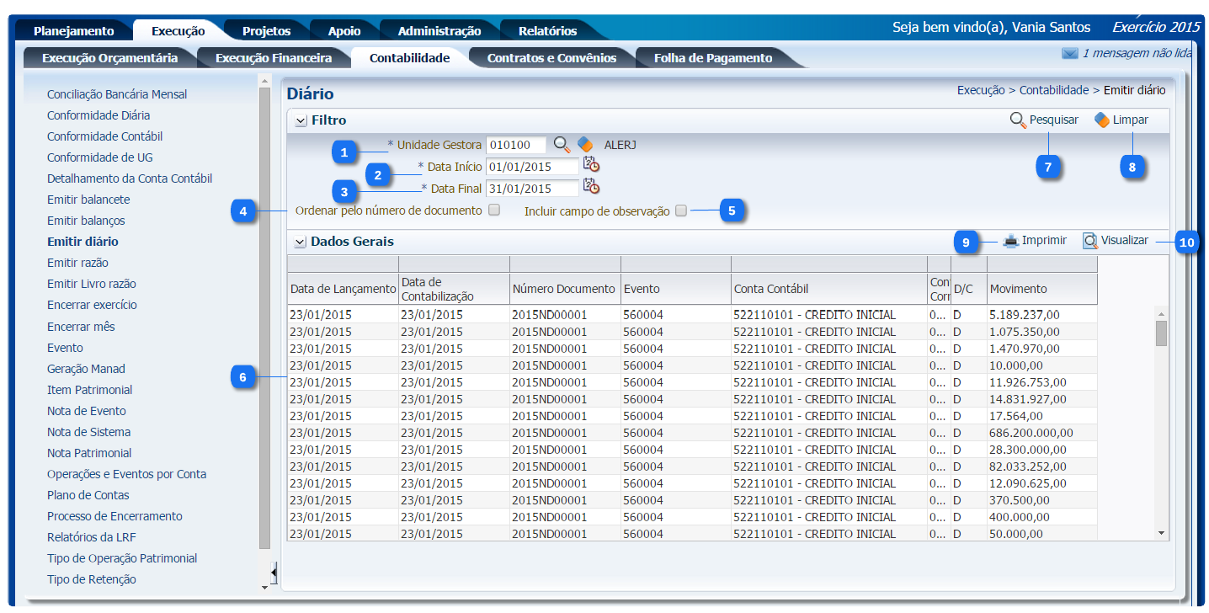Viewport: 1209px width, 613px height.
Task: Collapse the left sidebar with splitter arrow
Action: point(273,574)
